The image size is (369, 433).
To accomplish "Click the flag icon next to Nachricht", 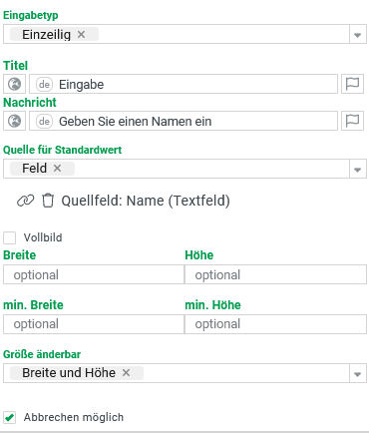I will click(352, 121).
